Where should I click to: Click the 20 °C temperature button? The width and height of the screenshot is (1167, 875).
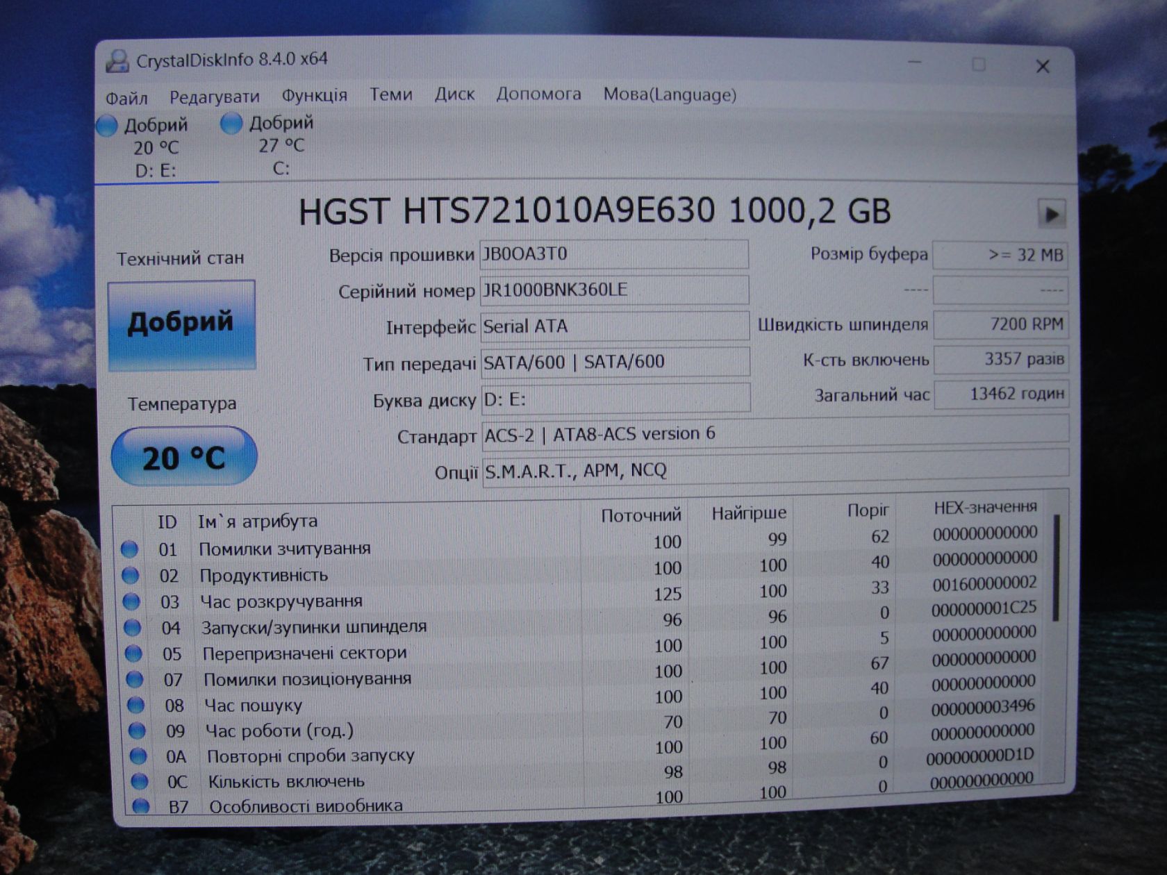coord(184,457)
